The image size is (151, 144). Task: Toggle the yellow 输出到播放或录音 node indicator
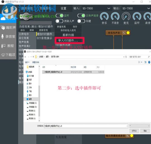[132, 136]
